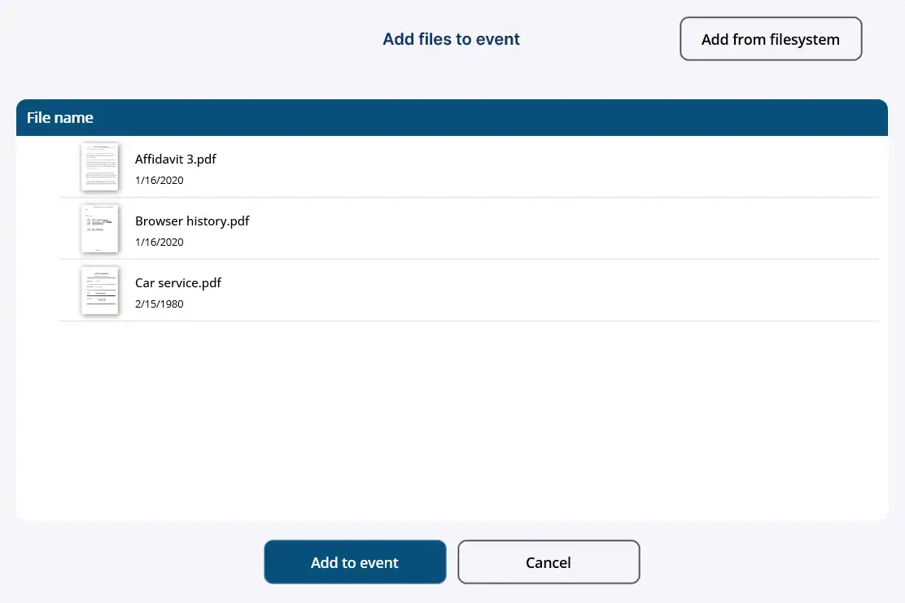The height and width of the screenshot is (603, 905).
Task: Confirm with the Add to event button
Action: pos(355,562)
